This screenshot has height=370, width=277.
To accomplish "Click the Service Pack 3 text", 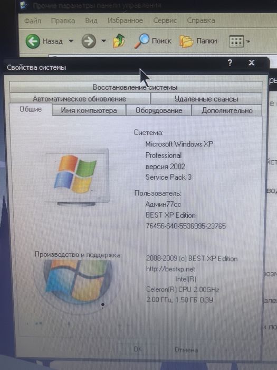I will point(168,177).
